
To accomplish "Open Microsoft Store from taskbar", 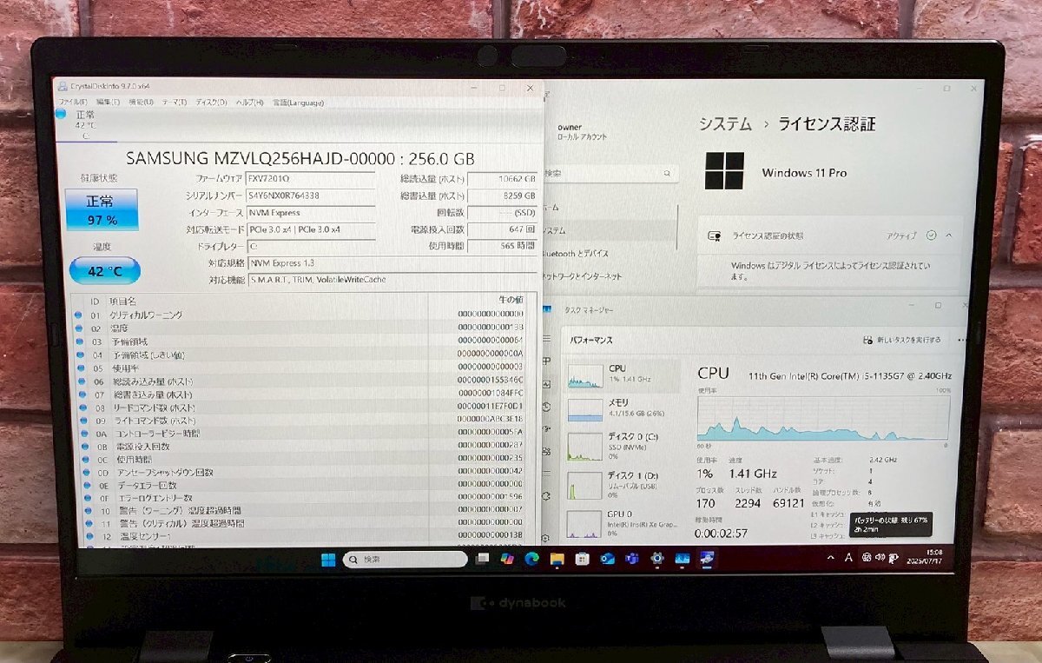I will 582,559.
